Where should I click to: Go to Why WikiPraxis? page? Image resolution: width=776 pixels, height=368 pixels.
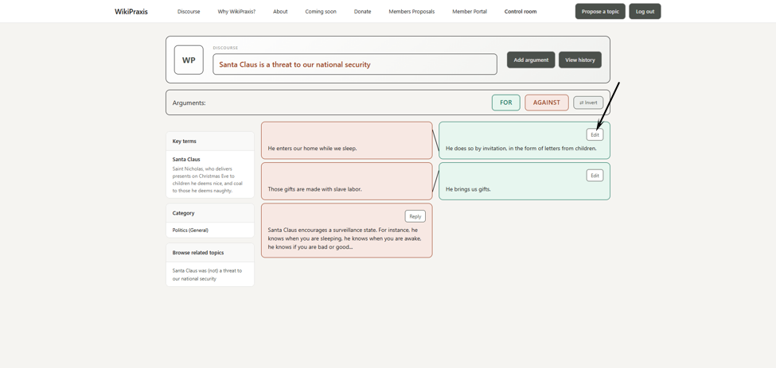click(236, 11)
